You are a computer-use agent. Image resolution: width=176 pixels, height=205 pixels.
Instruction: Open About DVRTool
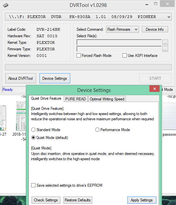[21, 78]
